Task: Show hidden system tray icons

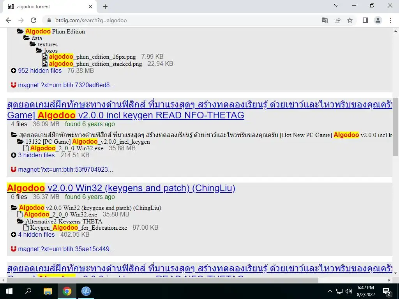Action: (x=330, y=291)
